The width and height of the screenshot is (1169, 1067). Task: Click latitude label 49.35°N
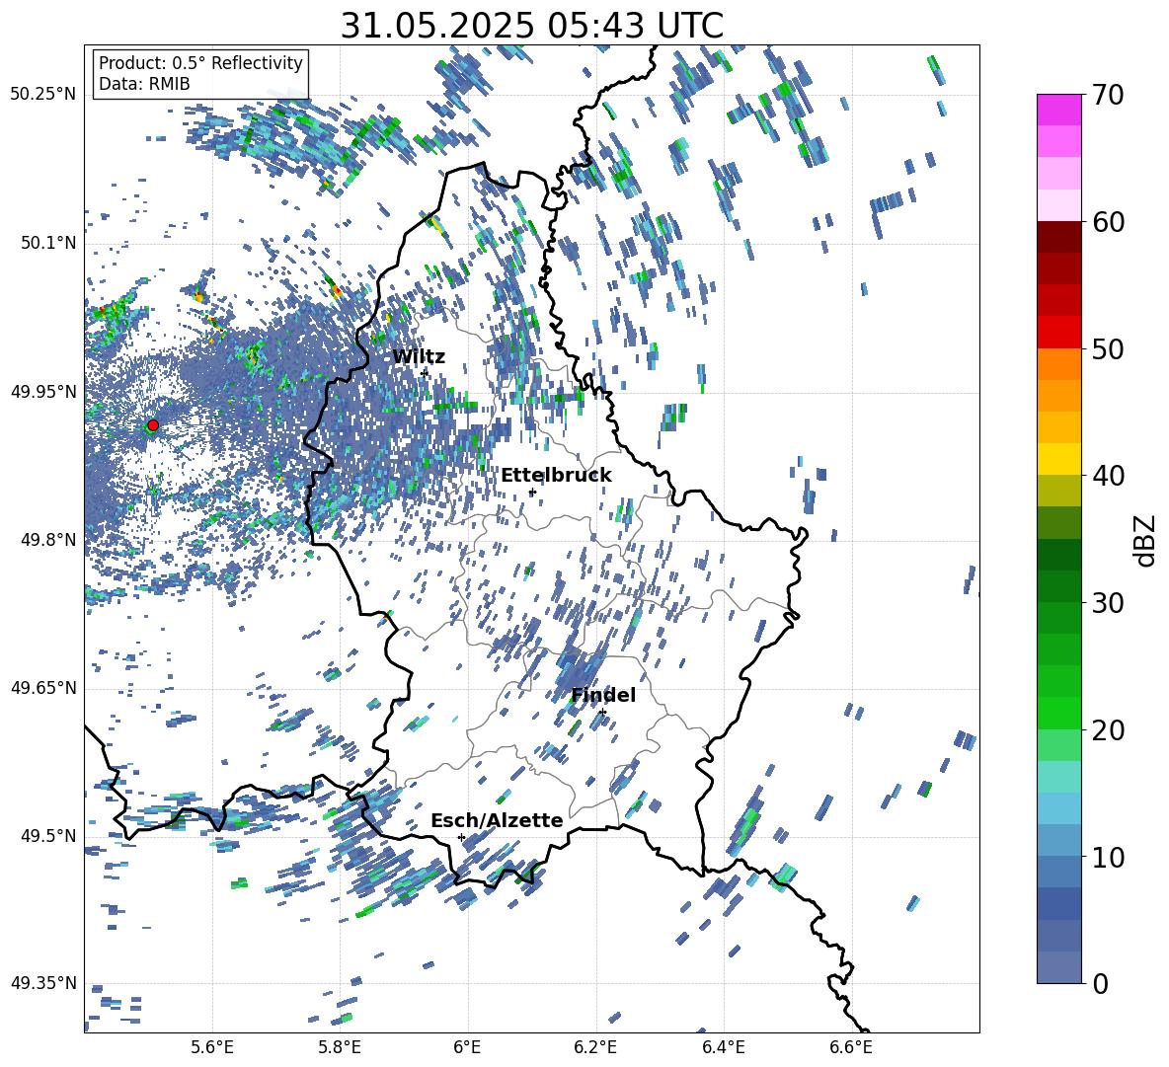pyautogui.click(x=43, y=983)
